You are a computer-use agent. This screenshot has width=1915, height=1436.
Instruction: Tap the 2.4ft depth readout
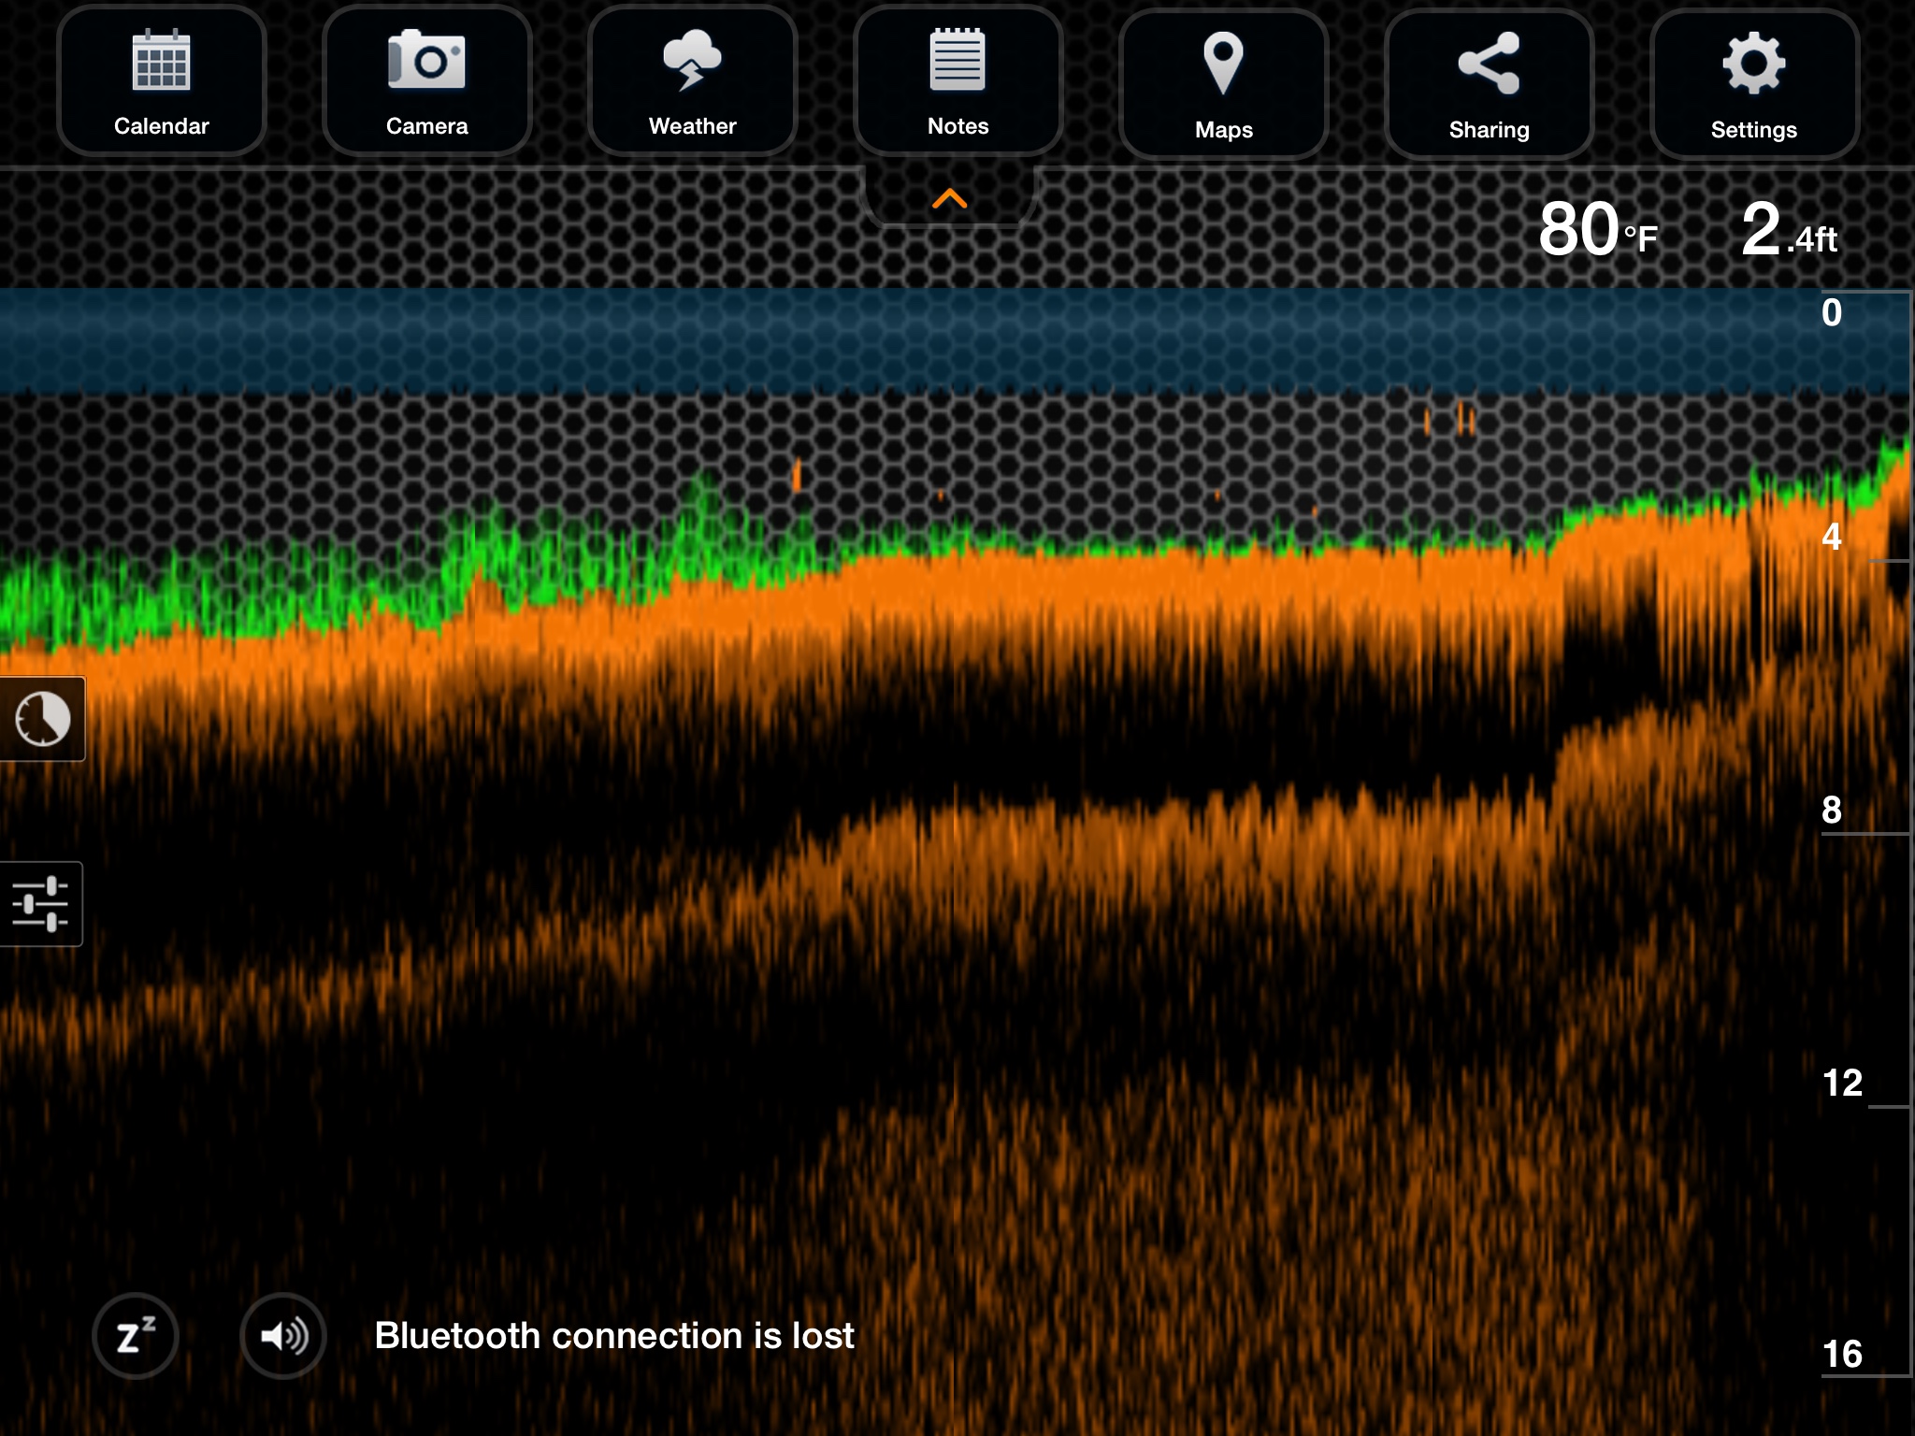click(x=1788, y=231)
